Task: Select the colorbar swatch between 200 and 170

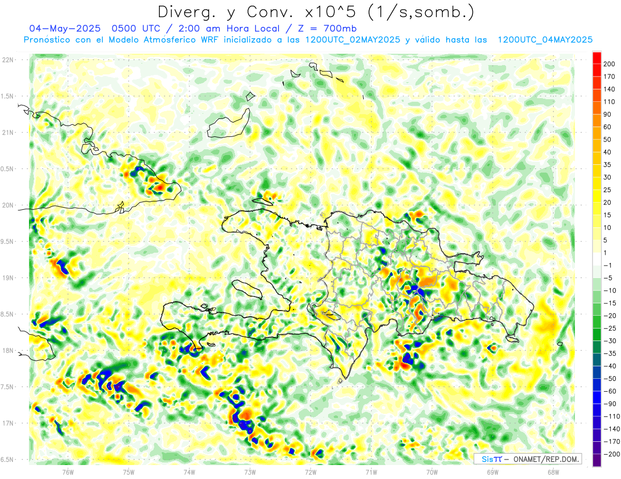Action: click(x=597, y=70)
